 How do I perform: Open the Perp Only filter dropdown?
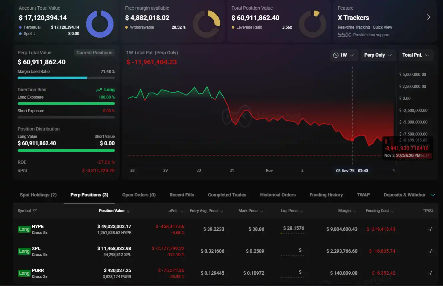click(x=378, y=55)
